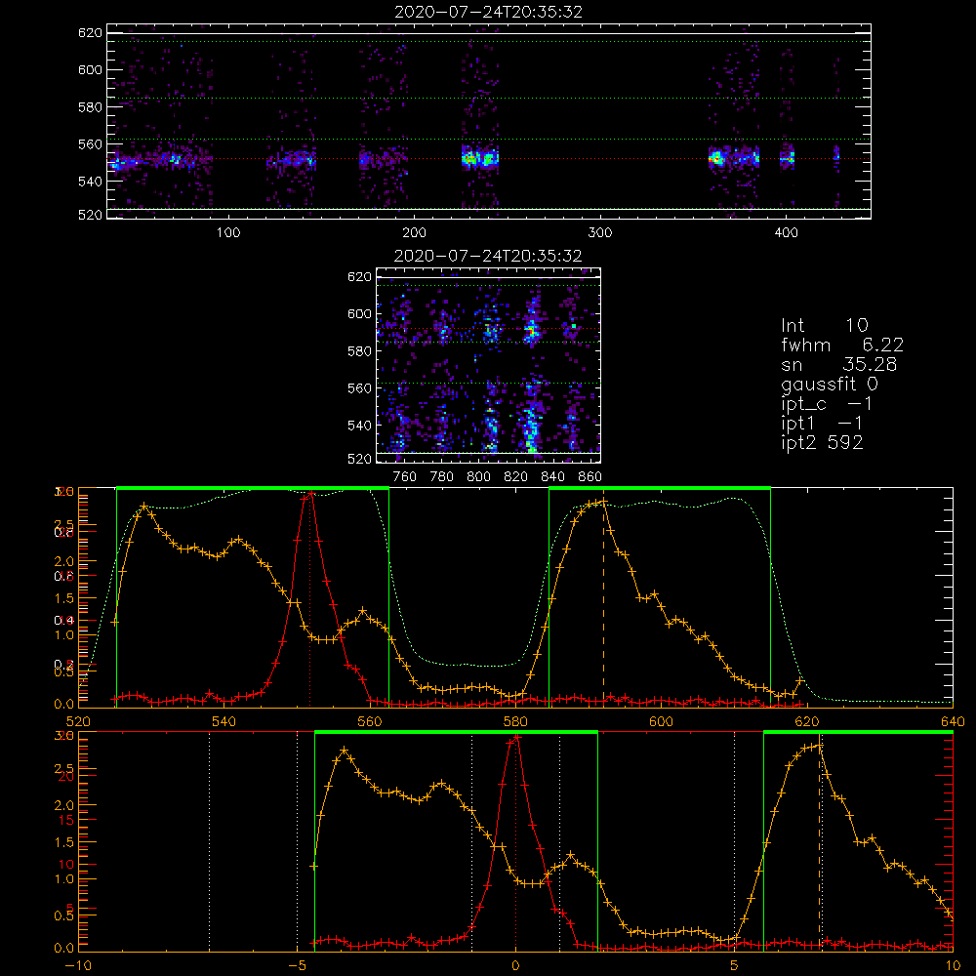The height and width of the screenshot is (976, 976).
Task: Click x-axis label 580 of upper profile plot
Action: click(x=515, y=721)
